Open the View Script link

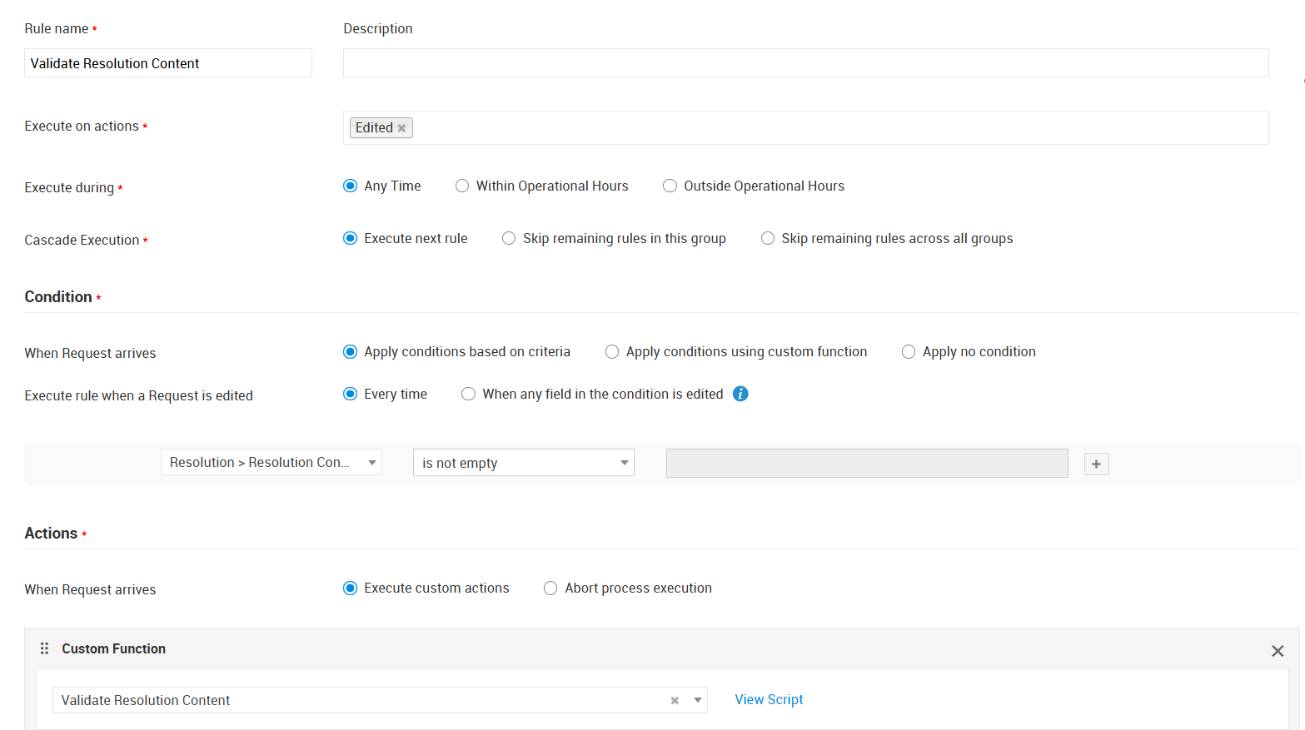pos(768,700)
